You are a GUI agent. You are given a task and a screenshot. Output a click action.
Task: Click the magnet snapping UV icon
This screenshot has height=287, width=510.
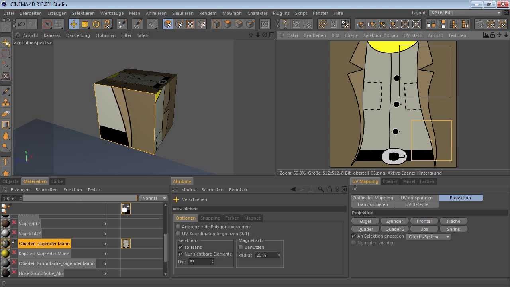107,24
